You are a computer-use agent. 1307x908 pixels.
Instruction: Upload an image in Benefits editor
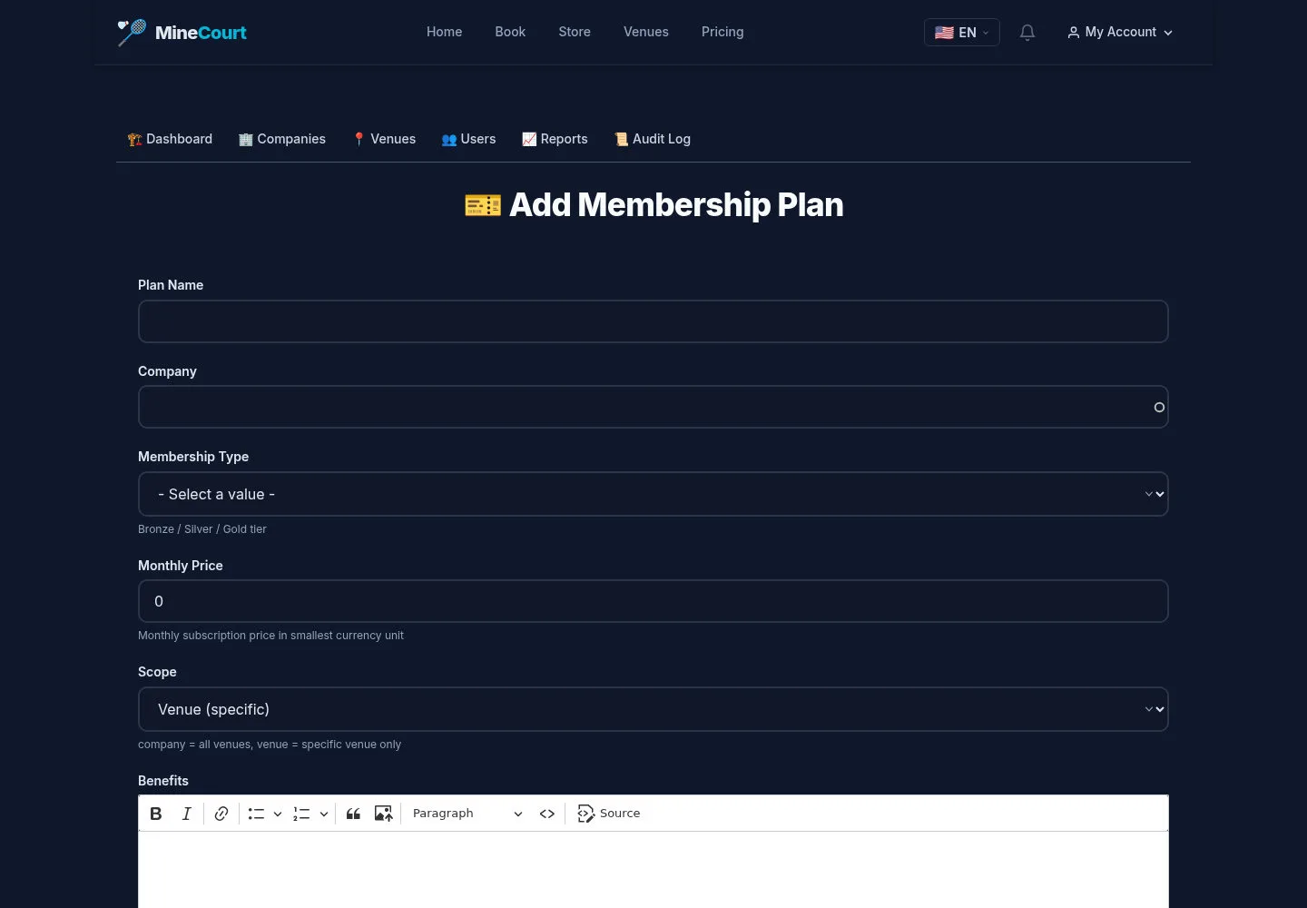click(x=383, y=814)
